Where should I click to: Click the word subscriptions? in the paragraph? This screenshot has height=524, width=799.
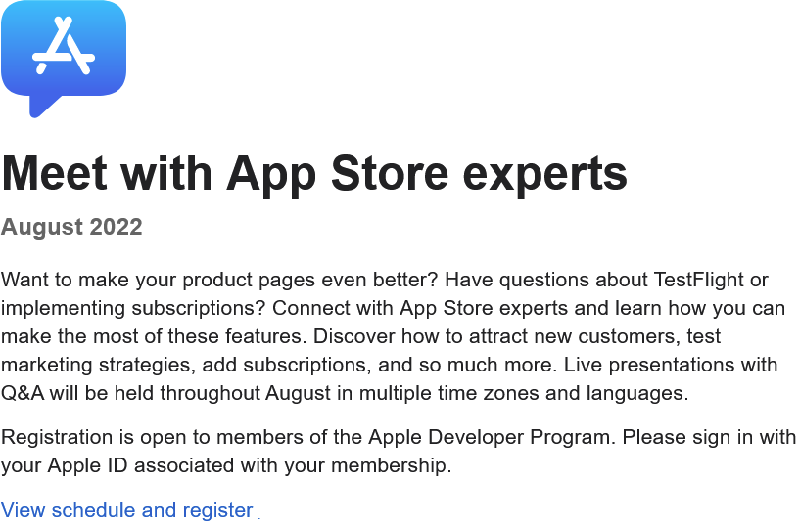click(198, 309)
